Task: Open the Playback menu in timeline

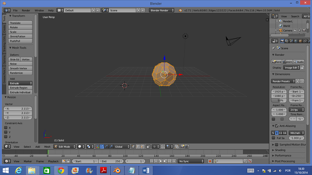Action: [x=53, y=161]
